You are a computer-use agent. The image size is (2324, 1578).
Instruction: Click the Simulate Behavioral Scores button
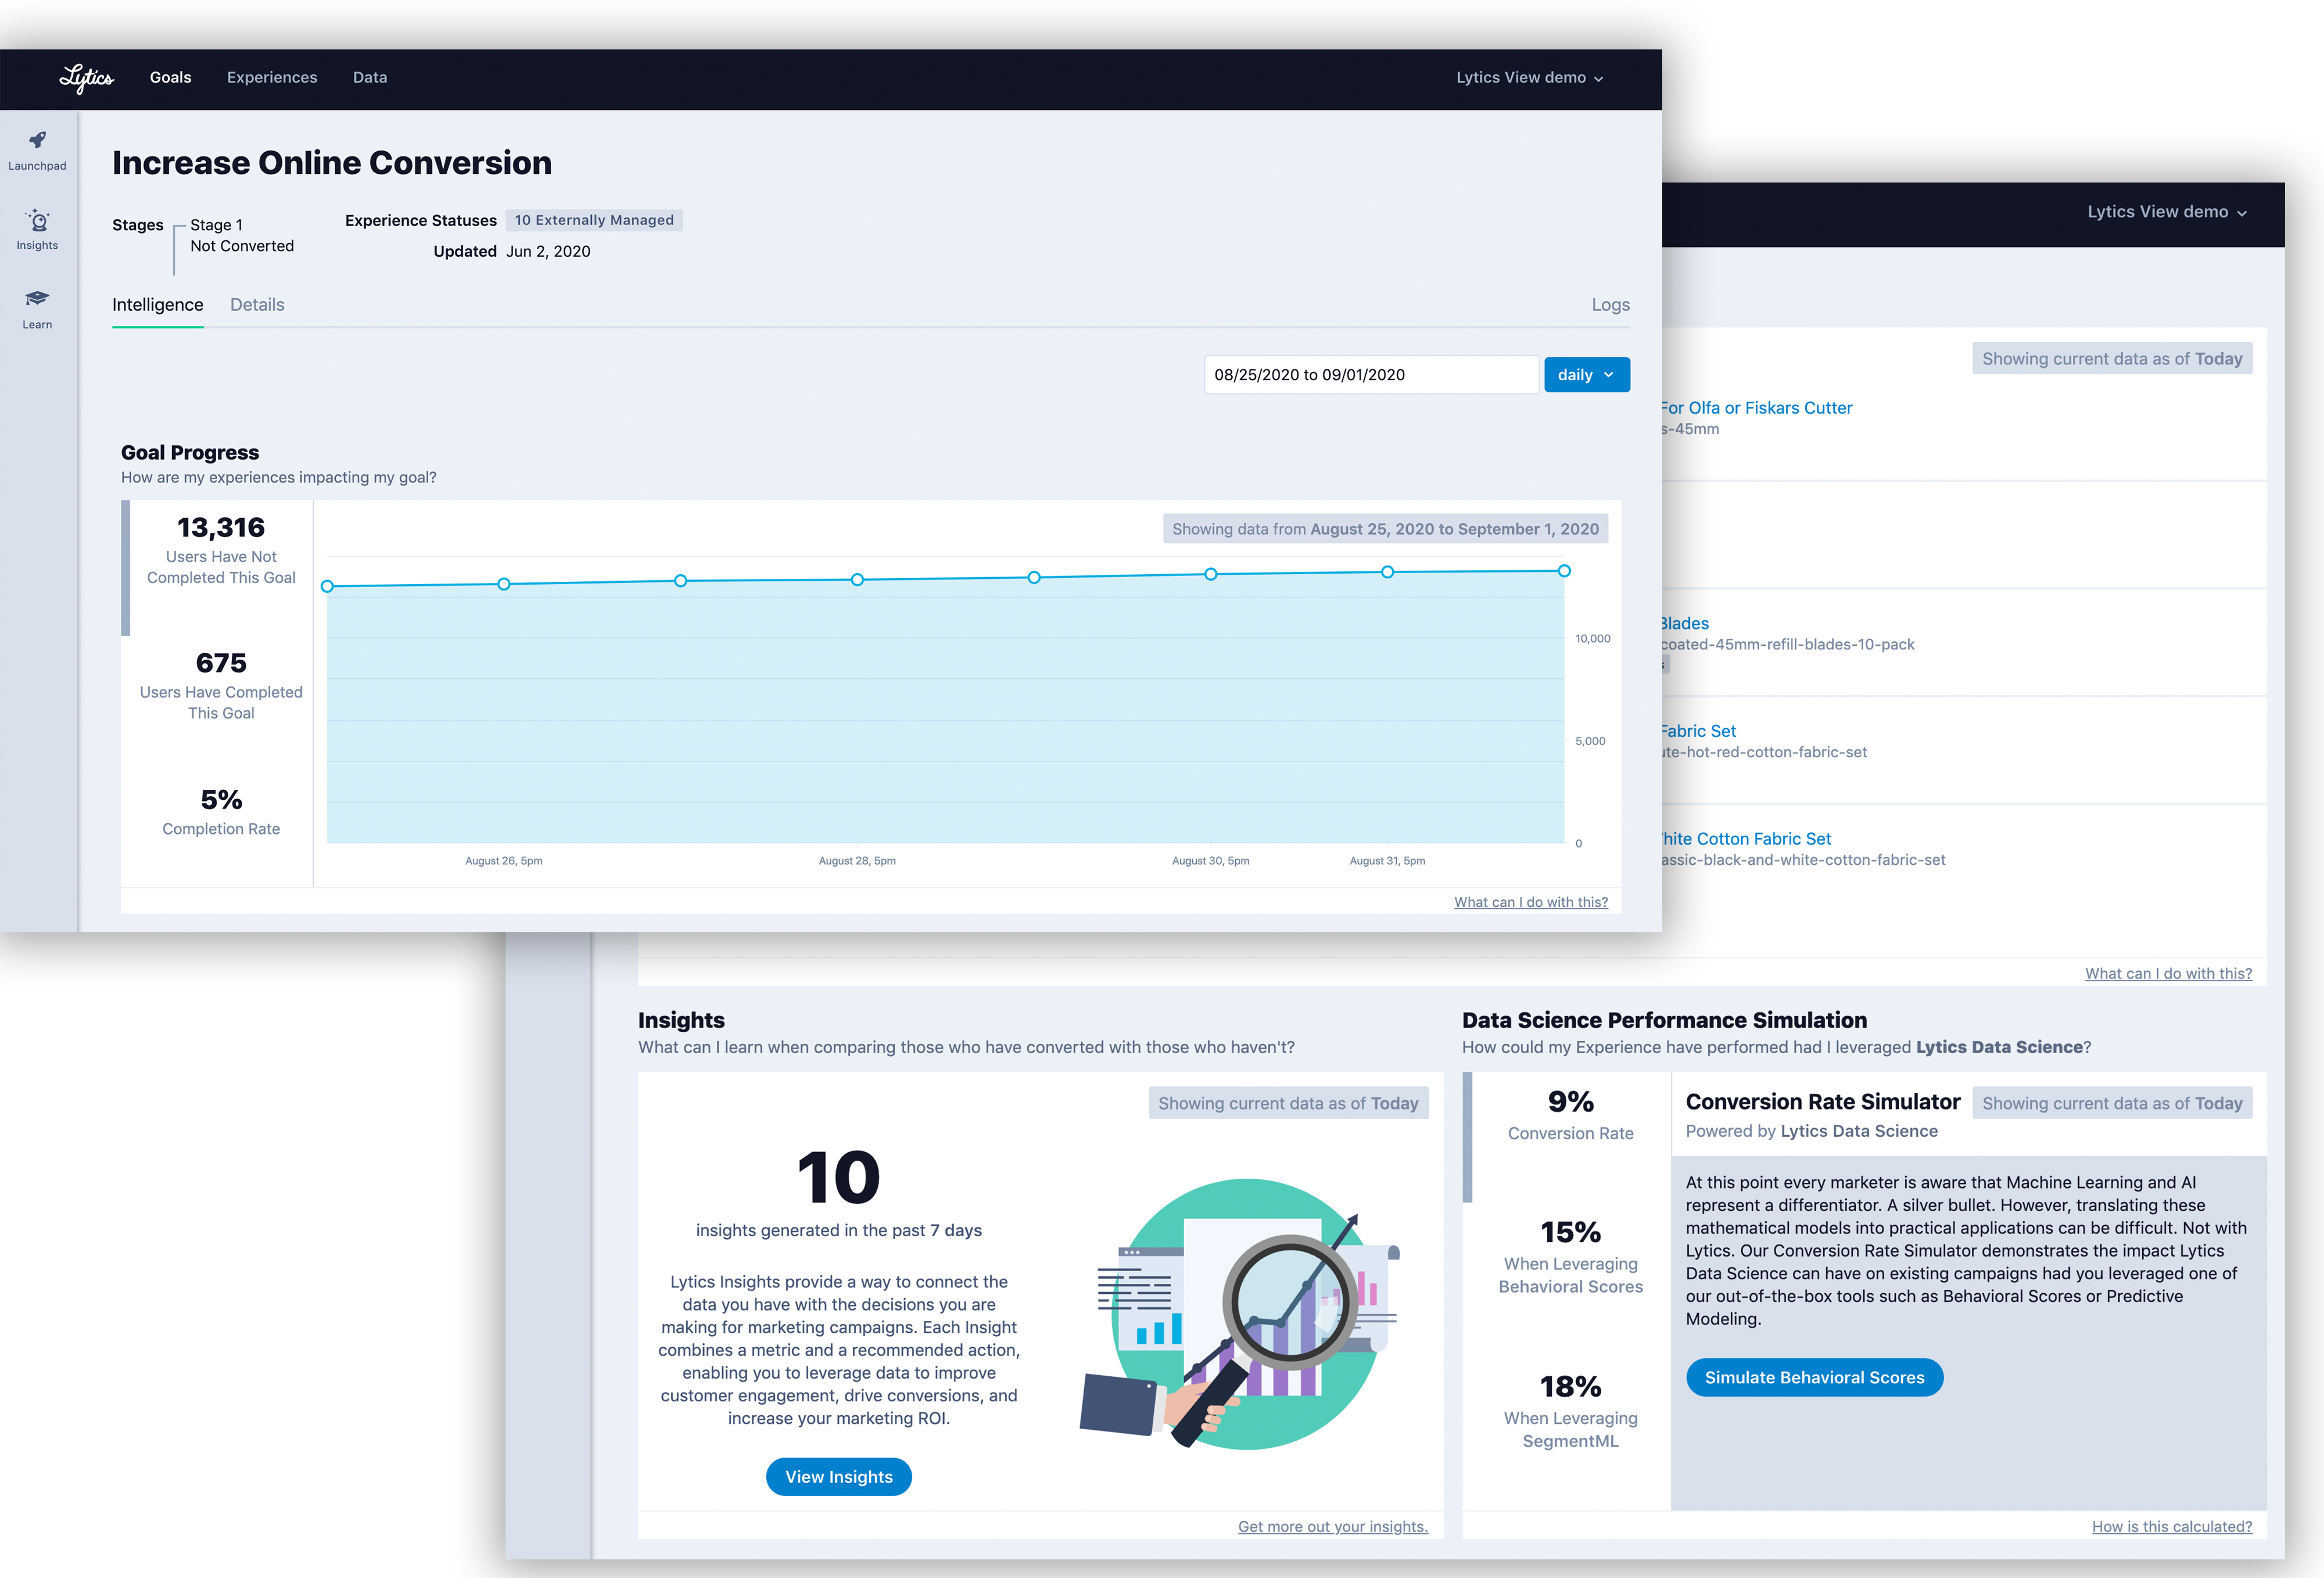pos(1814,1378)
